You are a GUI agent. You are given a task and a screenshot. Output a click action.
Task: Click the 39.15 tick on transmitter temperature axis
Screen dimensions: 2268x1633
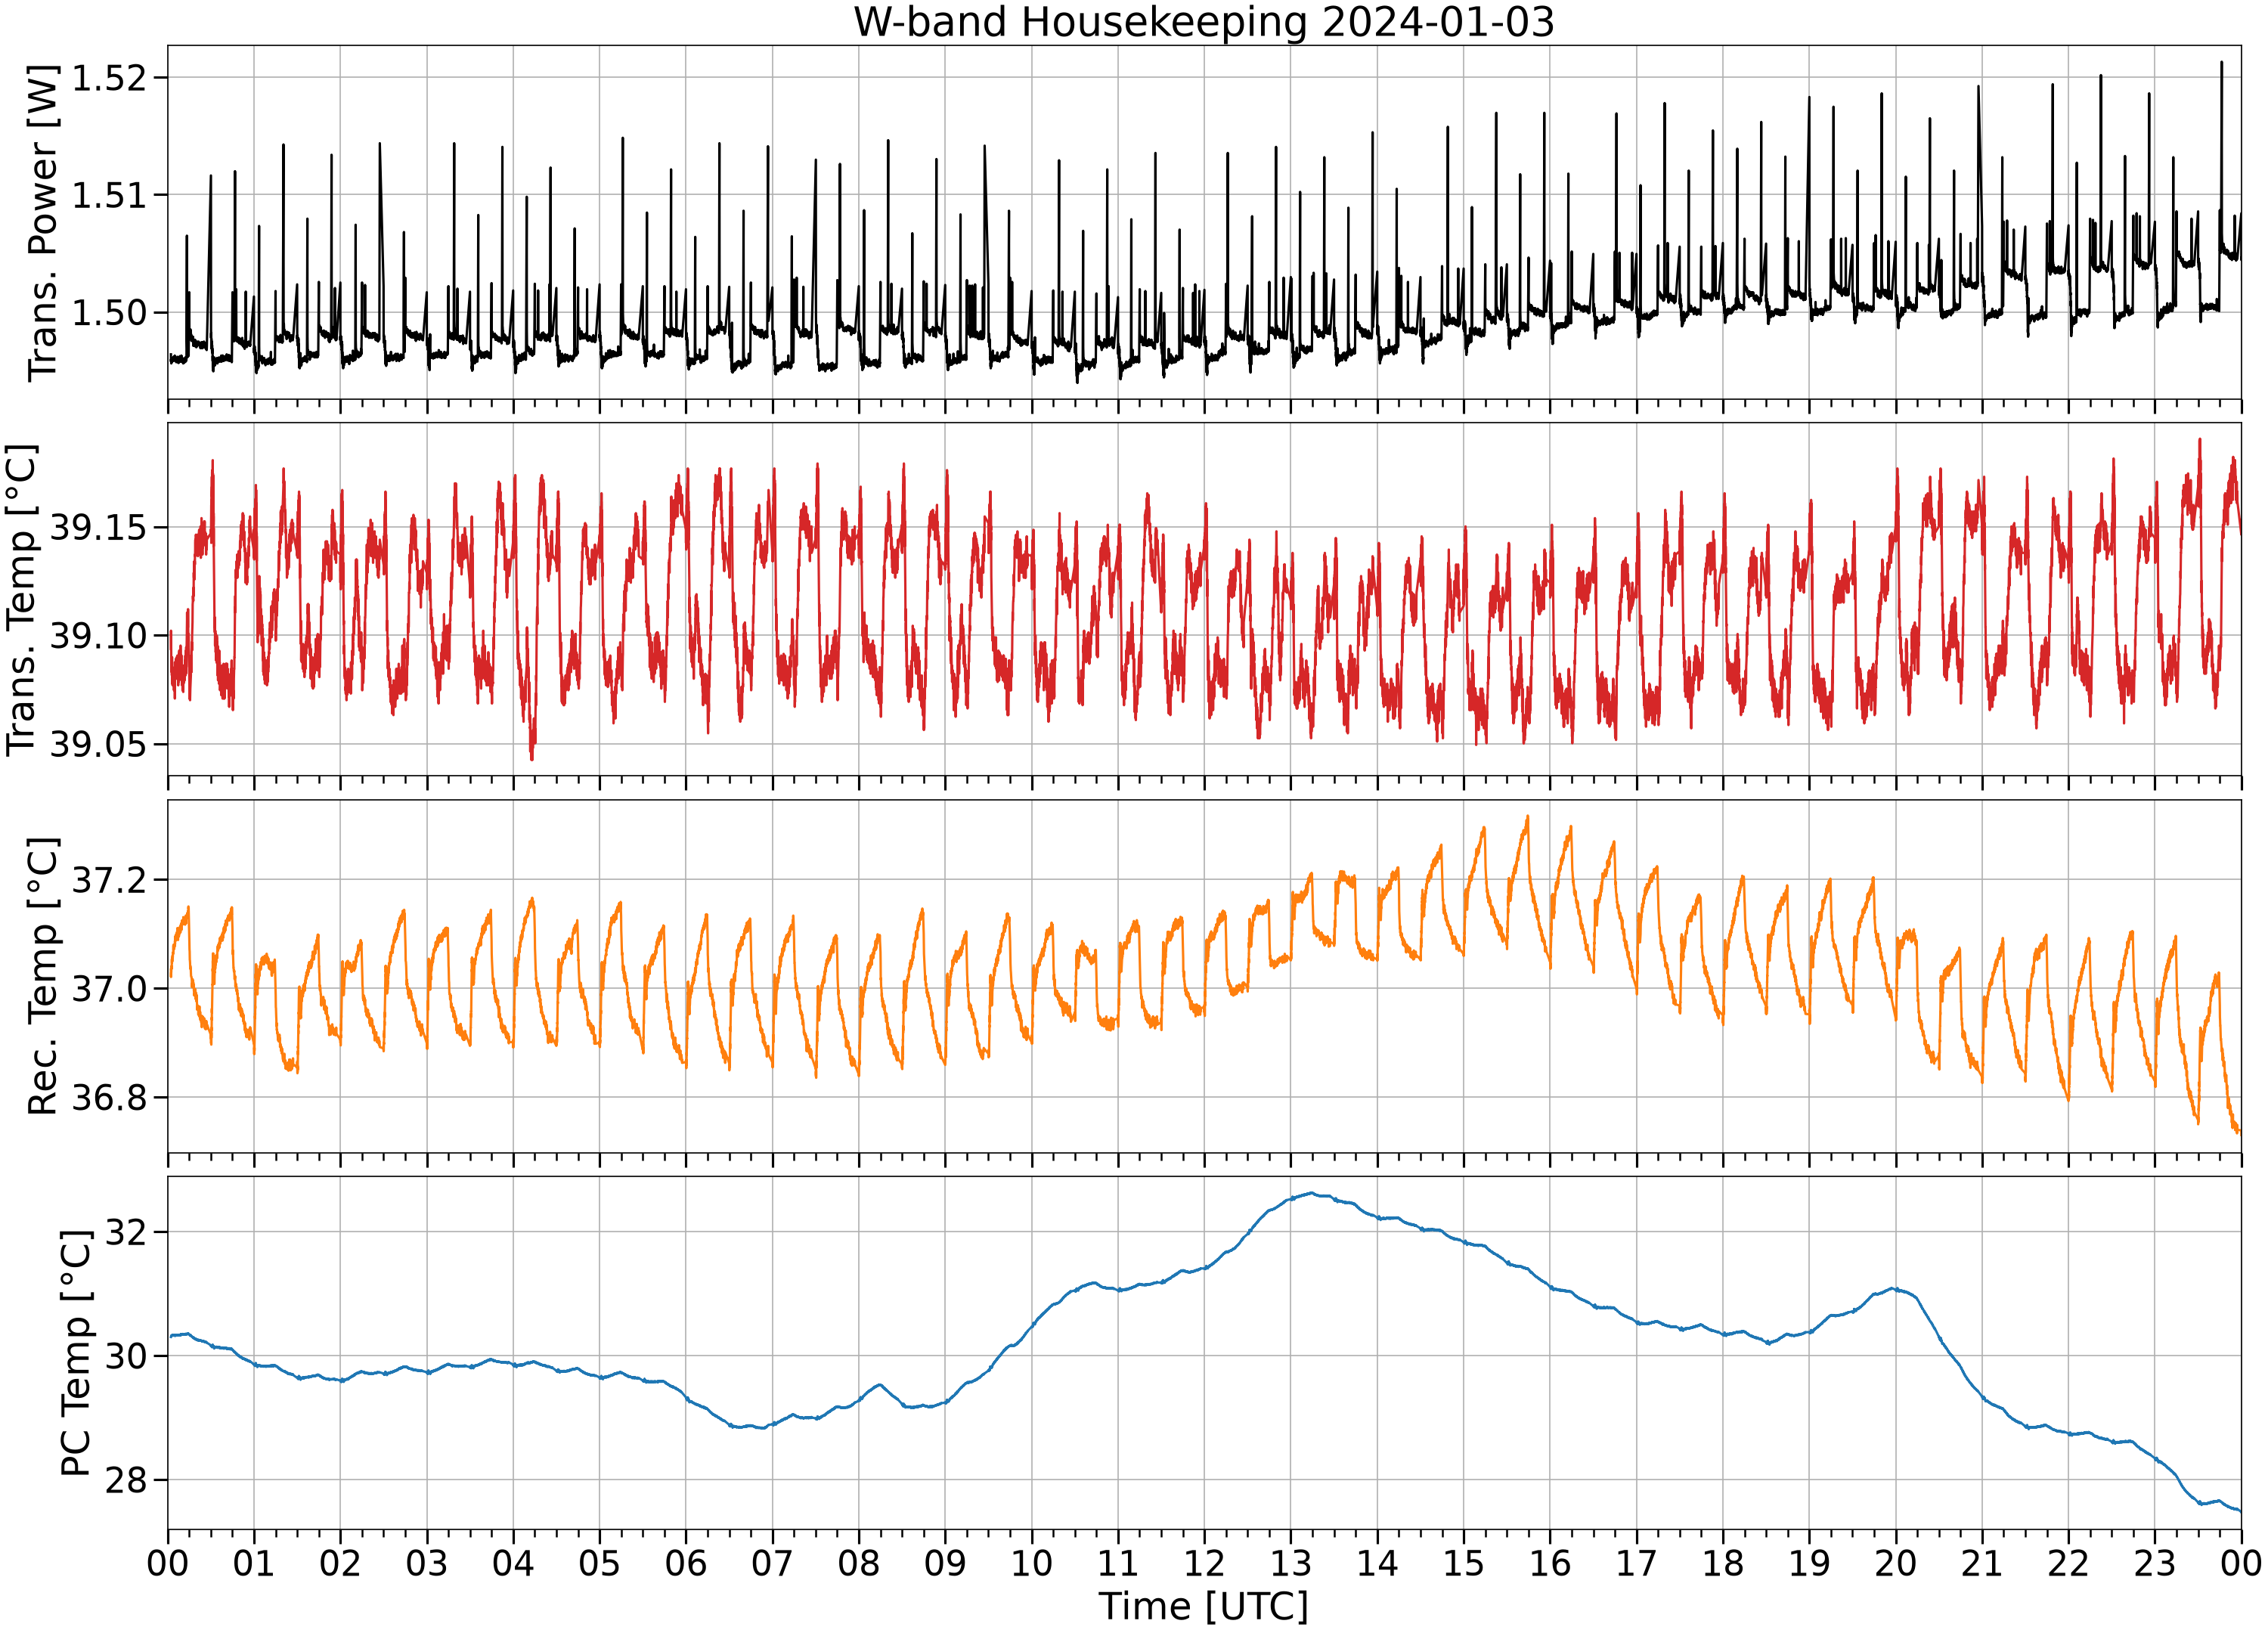coord(97,527)
